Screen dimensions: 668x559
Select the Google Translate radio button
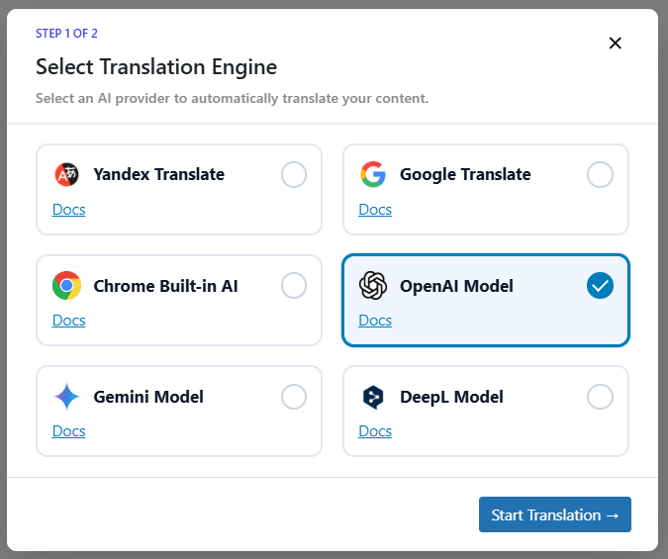(x=600, y=175)
